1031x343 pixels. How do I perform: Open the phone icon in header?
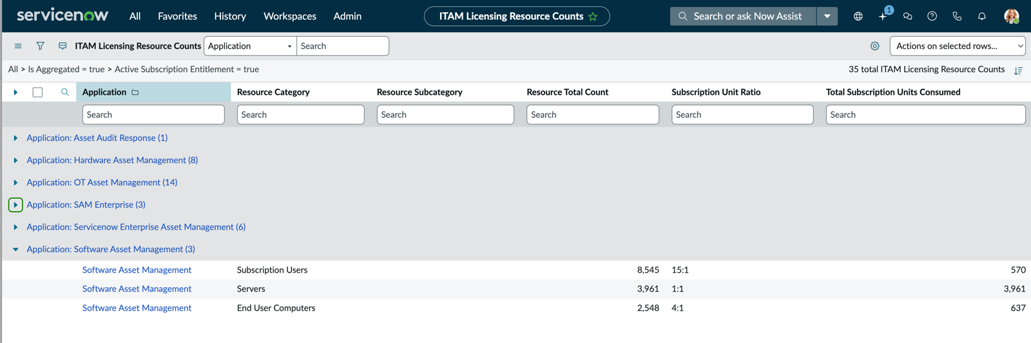tap(957, 16)
